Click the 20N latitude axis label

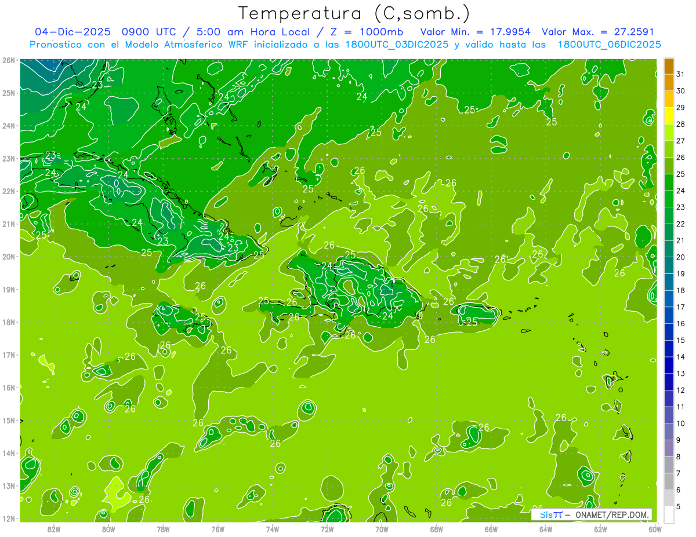point(8,257)
